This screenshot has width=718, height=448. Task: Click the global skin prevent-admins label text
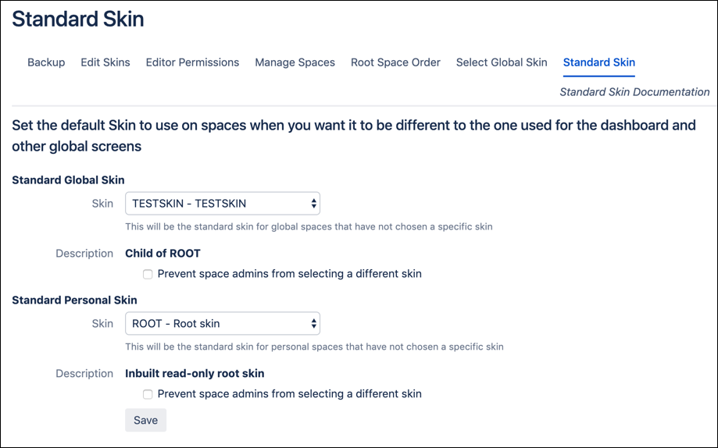pos(289,274)
